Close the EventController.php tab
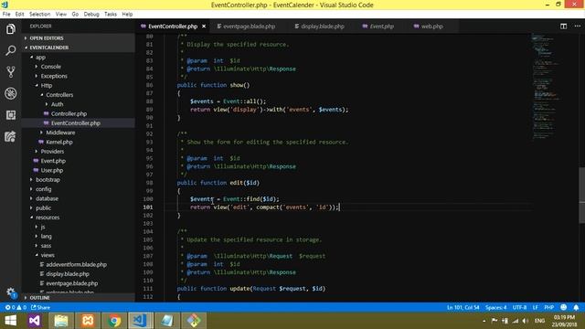Screen dimensions: 585x329 [204, 27]
